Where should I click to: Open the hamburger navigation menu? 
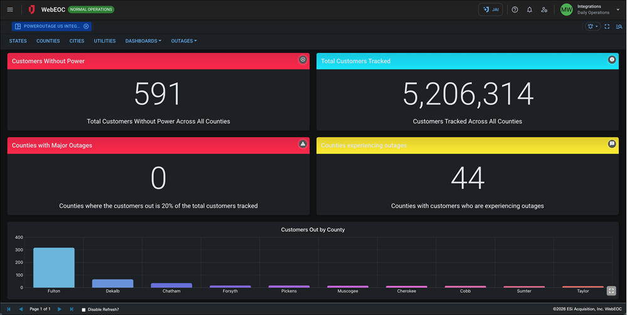coord(9,9)
